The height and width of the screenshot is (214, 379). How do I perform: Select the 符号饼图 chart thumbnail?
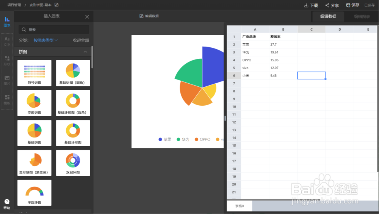pos(34,73)
